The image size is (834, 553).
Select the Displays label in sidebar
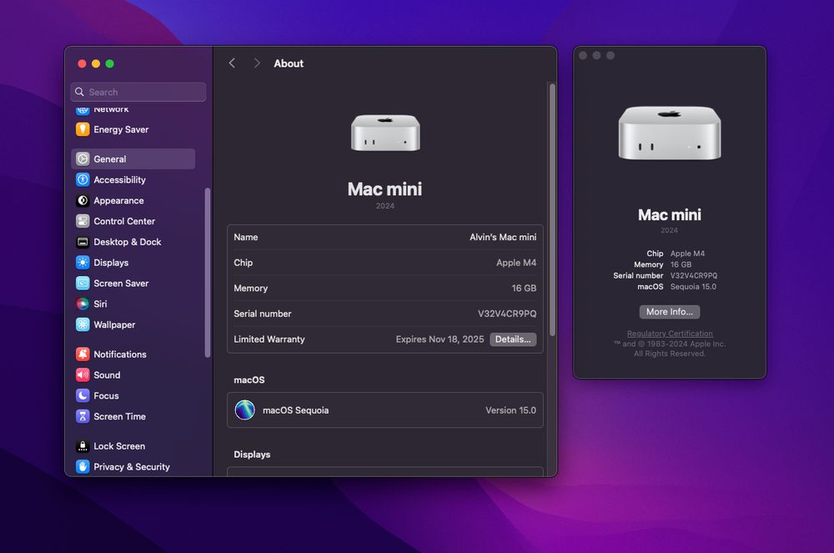(111, 263)
